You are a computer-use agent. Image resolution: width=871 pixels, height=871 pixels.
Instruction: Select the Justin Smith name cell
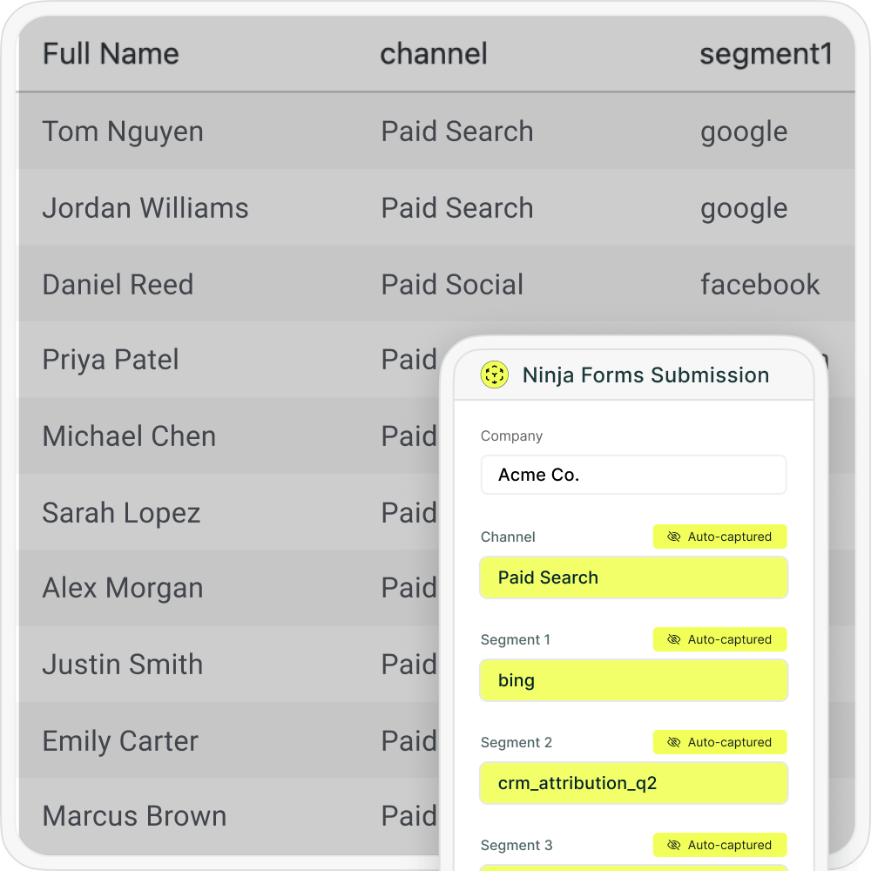click(123, 665)
